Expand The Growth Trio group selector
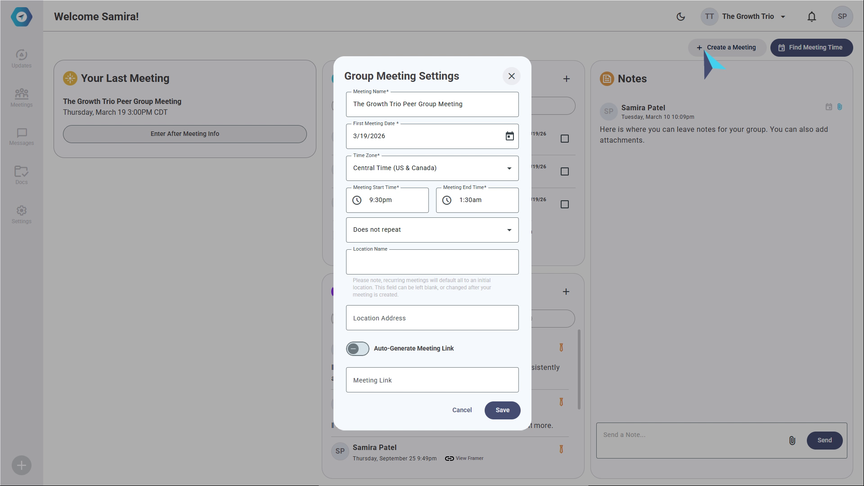 [x=754, y=17]
